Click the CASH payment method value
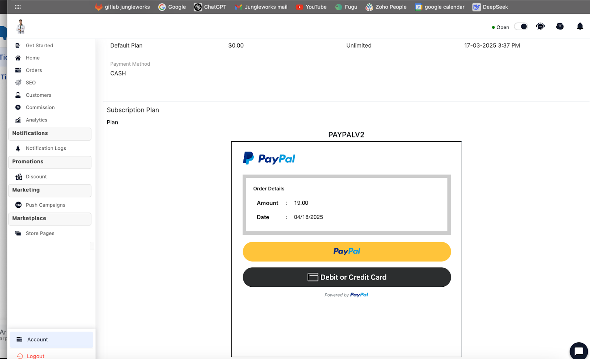This screenshot has height=359, width=590. pos(118,73)
